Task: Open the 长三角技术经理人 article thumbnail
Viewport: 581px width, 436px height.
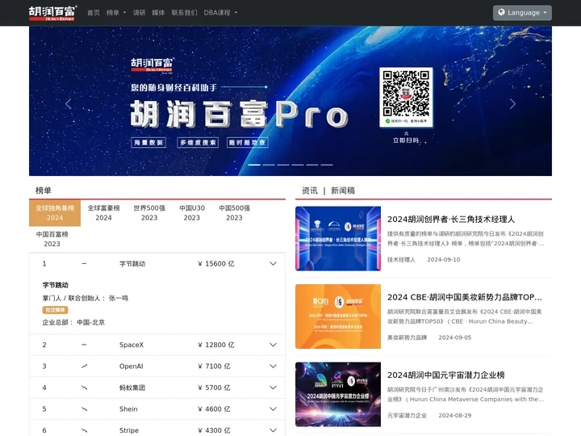Action: click(338, 238)
